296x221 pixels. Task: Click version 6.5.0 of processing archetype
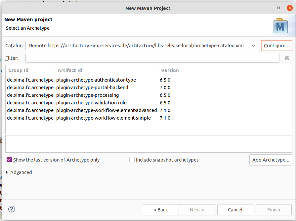165,95
